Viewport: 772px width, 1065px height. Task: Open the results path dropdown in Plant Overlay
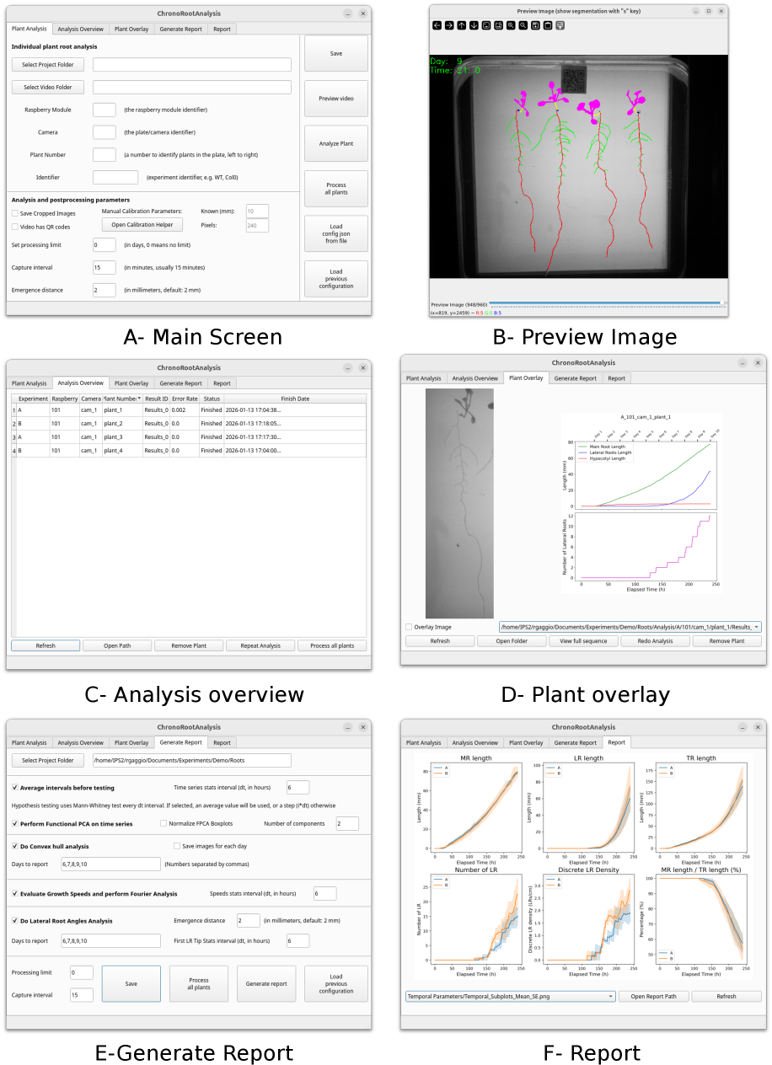[630, 627]
